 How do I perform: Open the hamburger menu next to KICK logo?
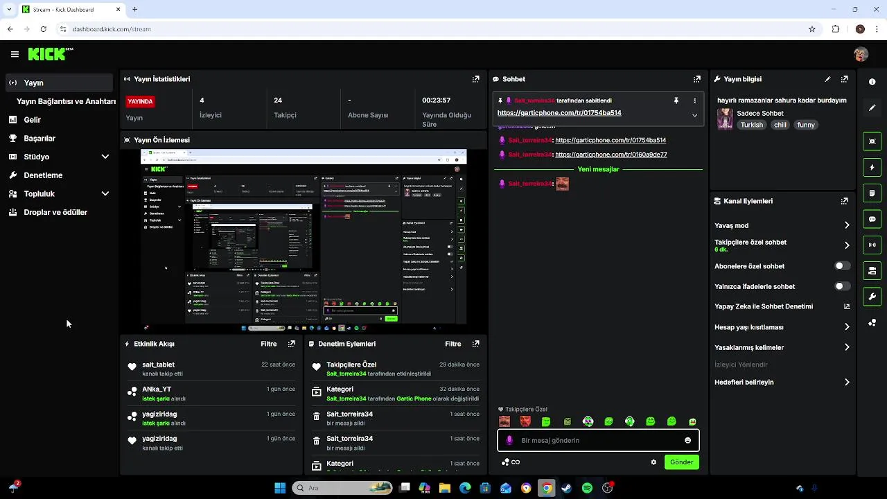[15, 54]
